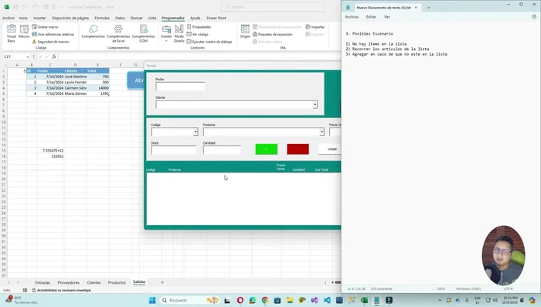The height and width of the screenshot is (307, 541).
Task: Open control Propiedades in the Controles group
Action: [199, 27]
